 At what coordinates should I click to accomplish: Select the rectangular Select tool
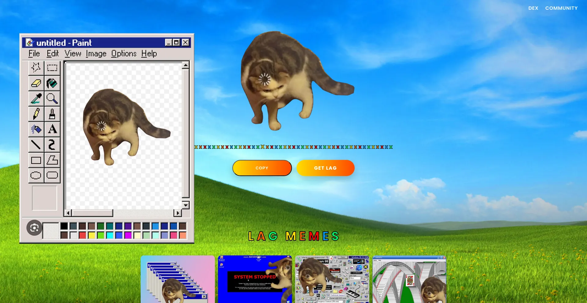pos(52,68)
